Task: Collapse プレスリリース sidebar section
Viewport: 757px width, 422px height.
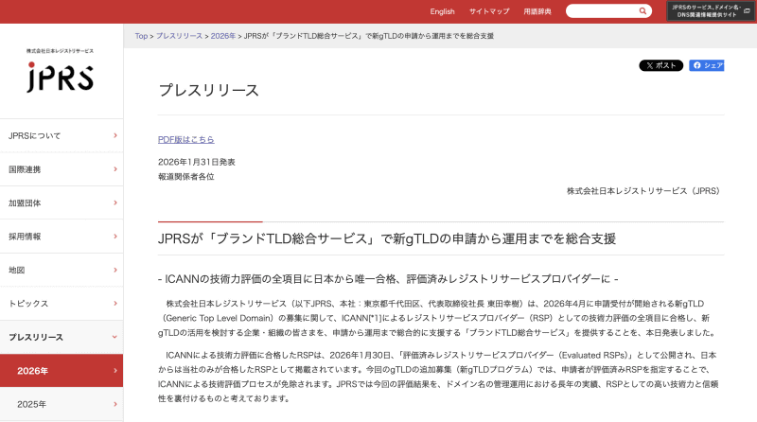Action: 62,337
